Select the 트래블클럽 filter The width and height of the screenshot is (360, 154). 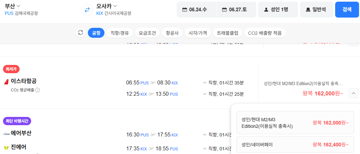227,33
